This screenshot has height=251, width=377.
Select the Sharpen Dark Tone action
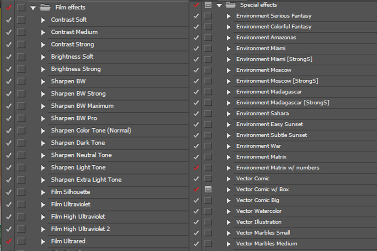pyautogui.click(x=78, y=143)
